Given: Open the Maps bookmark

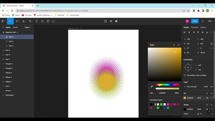Looking at the screenshot, I should pyautogui.click(x=16, y=15).
